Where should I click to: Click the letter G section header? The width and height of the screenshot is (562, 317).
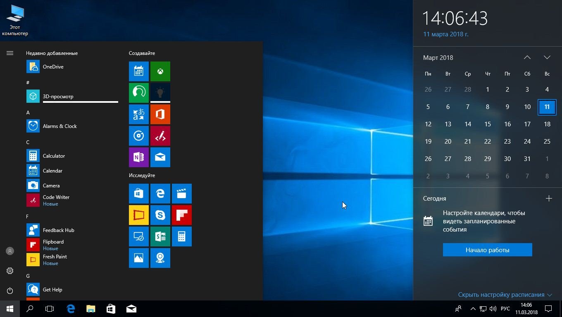point(28,276)
